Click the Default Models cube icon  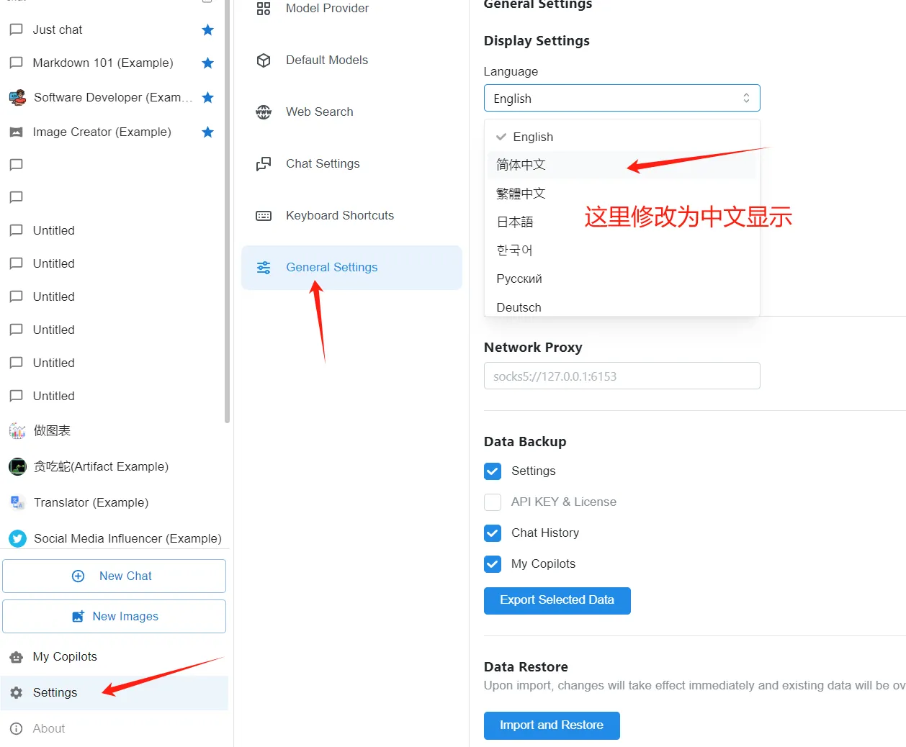click(x=264, y=60)
